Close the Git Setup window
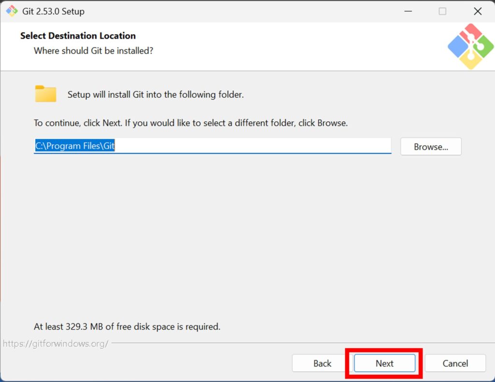The image size is (495, 382). 478,11
